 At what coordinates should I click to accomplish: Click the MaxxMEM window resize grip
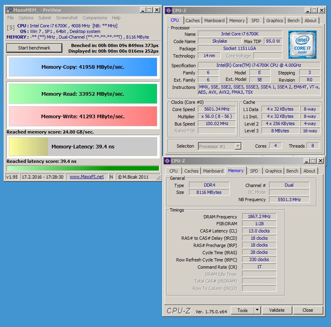coord(158,178)
